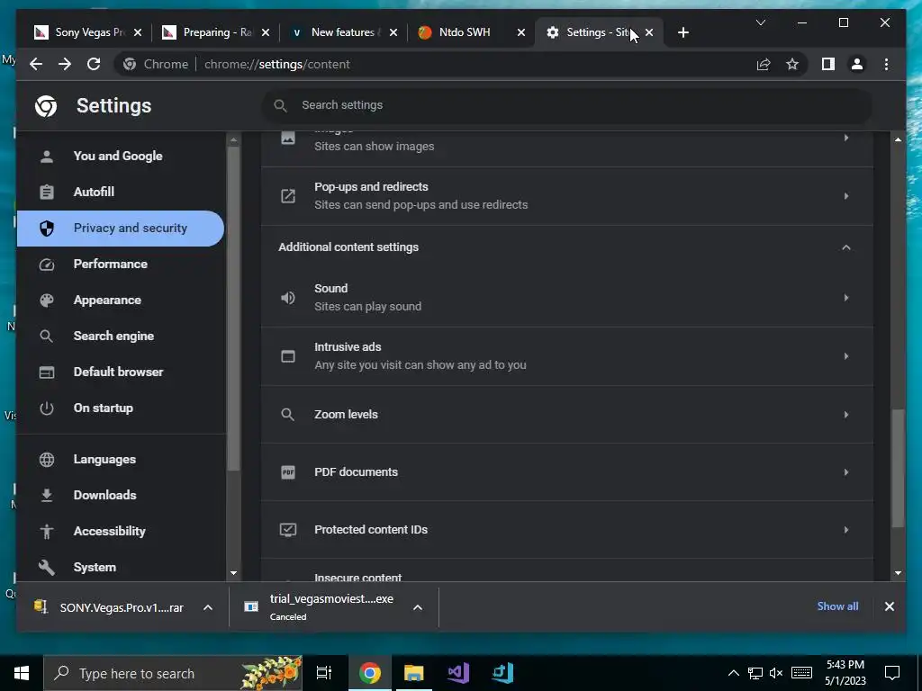Bookmark this tab with the star icon
Viewport: 922px width, 691px height.
[x=792, y=64]
